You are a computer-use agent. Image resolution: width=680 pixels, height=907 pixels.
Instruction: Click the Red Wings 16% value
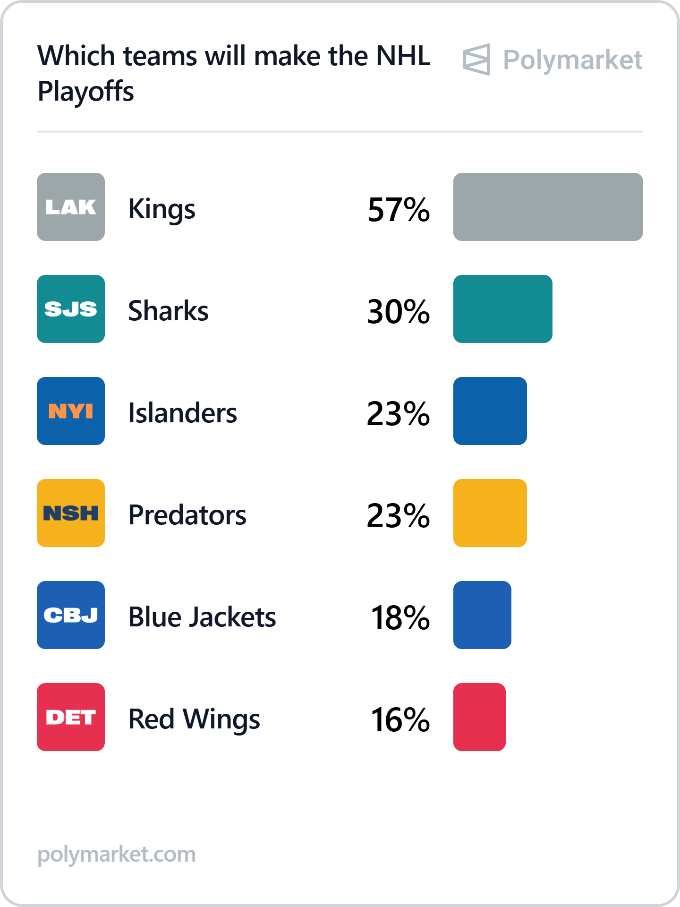tap(400, 719)
